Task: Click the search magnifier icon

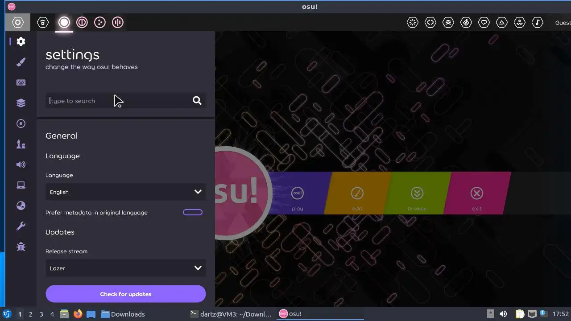Action: (x=197, y=101)
